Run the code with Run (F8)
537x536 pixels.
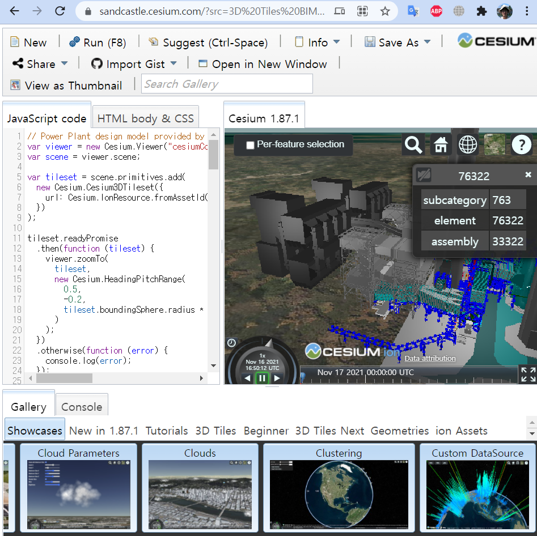[x=98, y=42]
